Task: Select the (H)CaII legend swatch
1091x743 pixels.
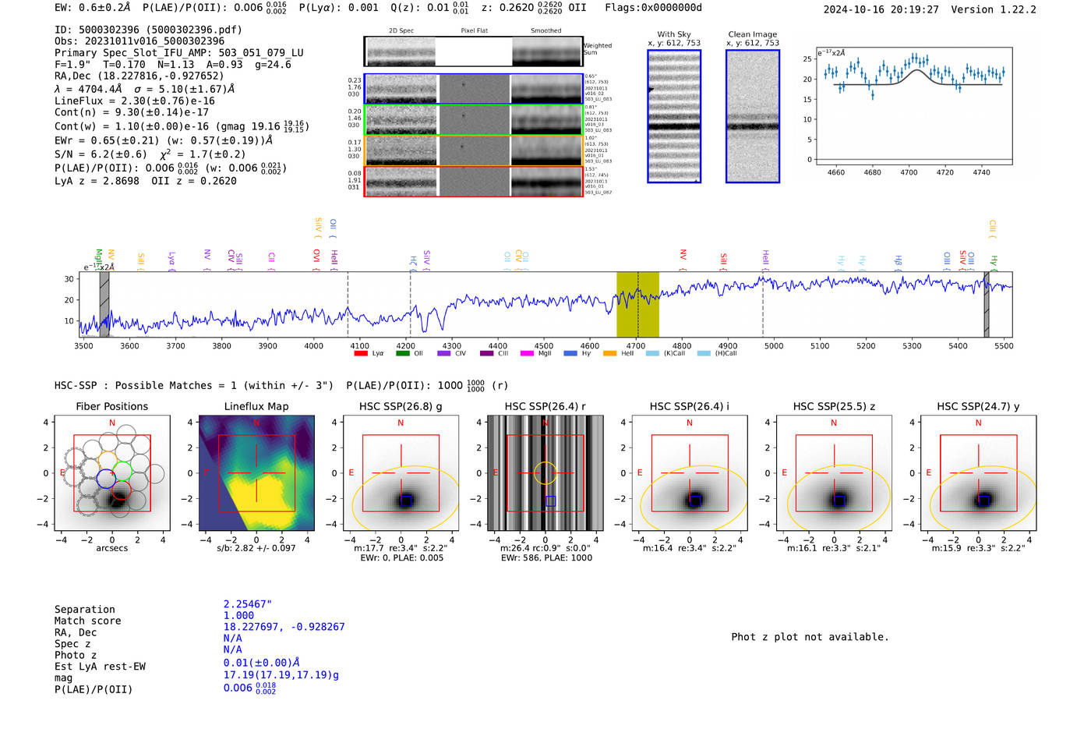Action: pos(704,353)
